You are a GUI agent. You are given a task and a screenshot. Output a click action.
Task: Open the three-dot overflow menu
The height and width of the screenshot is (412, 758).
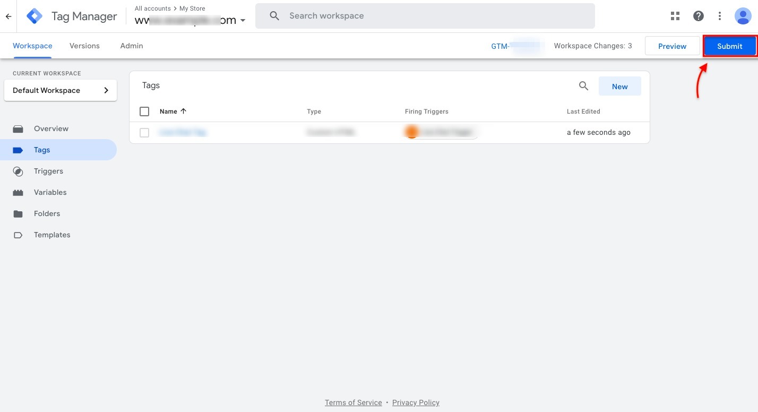coord(720,16)
